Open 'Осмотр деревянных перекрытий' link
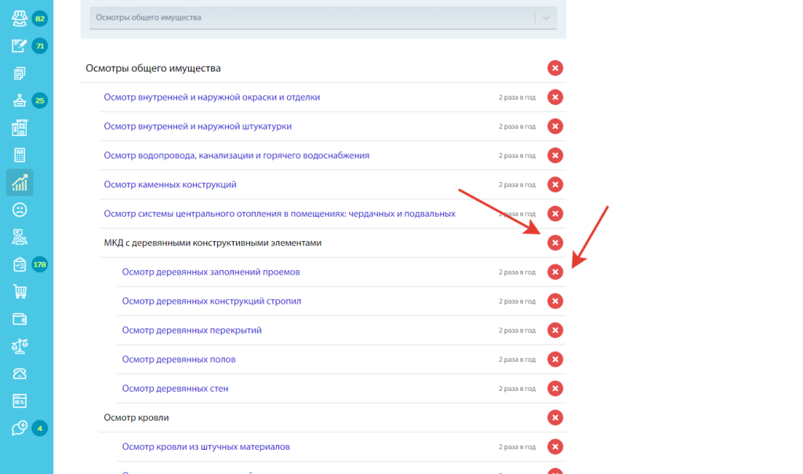This screenshot has width=803, height=474. (191, 330)
